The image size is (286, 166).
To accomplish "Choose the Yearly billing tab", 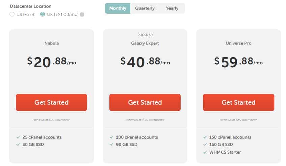I will click(172, 8).
